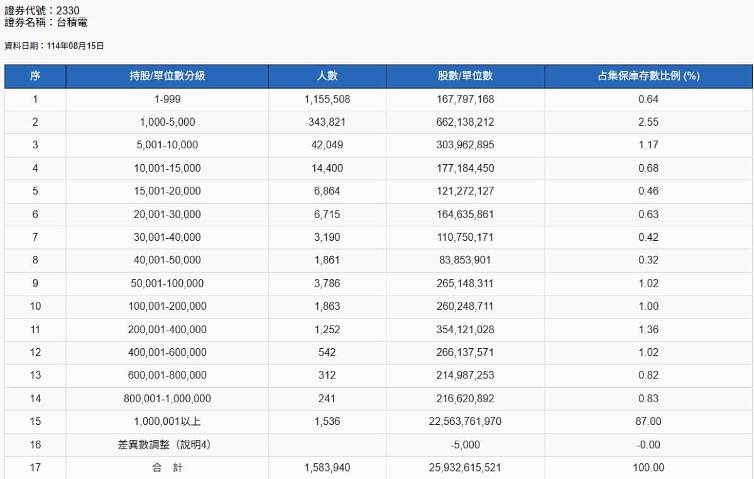Click the 證券名稱:台積電 text
The width and height of the screenshot is (754, 479).
(46, 23)
